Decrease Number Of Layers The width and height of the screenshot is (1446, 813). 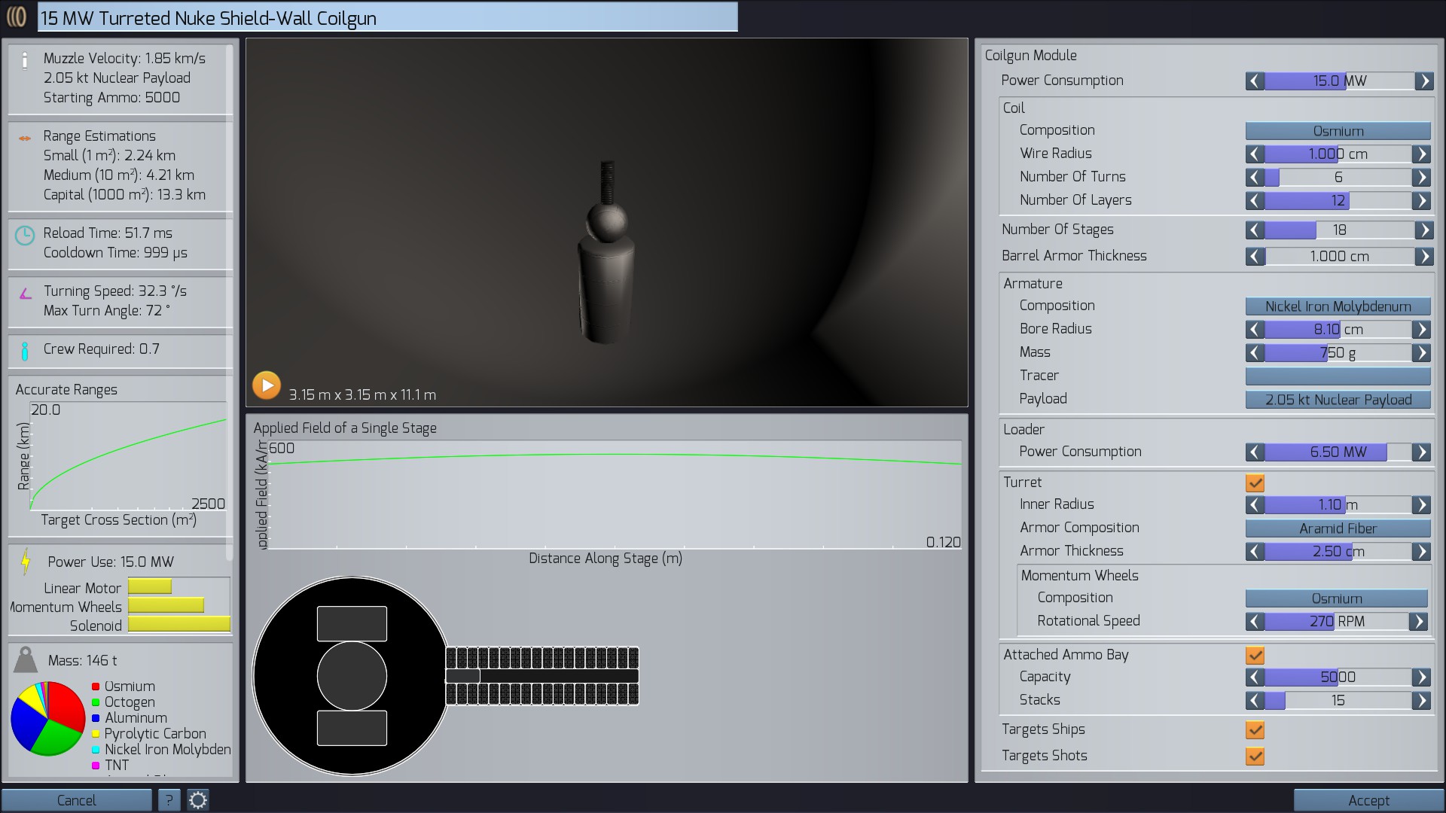pyautogui.click(x=1255, y=200)
